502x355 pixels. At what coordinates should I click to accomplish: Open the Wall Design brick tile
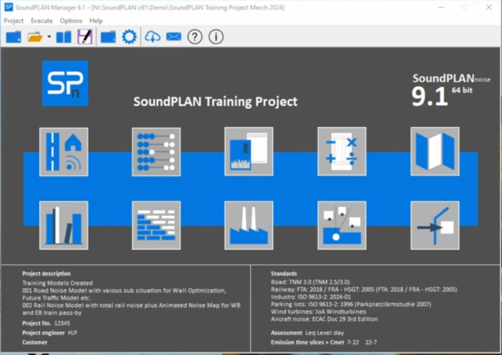pyautogui.click(x=156, y=225)
